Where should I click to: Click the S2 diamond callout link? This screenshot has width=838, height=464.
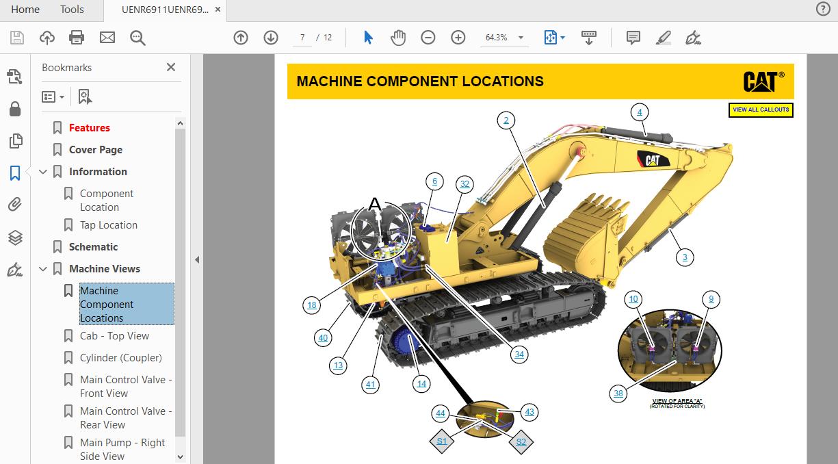point(521,441)
